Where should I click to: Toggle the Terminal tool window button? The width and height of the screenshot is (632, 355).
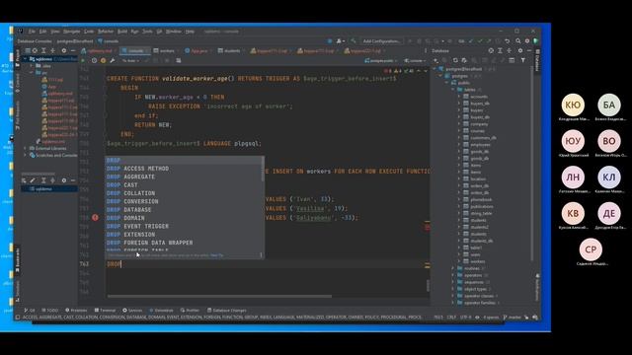tap(105, 311)
